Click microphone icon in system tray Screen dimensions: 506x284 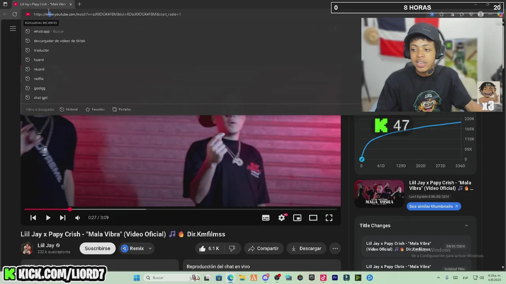point(447,278)
